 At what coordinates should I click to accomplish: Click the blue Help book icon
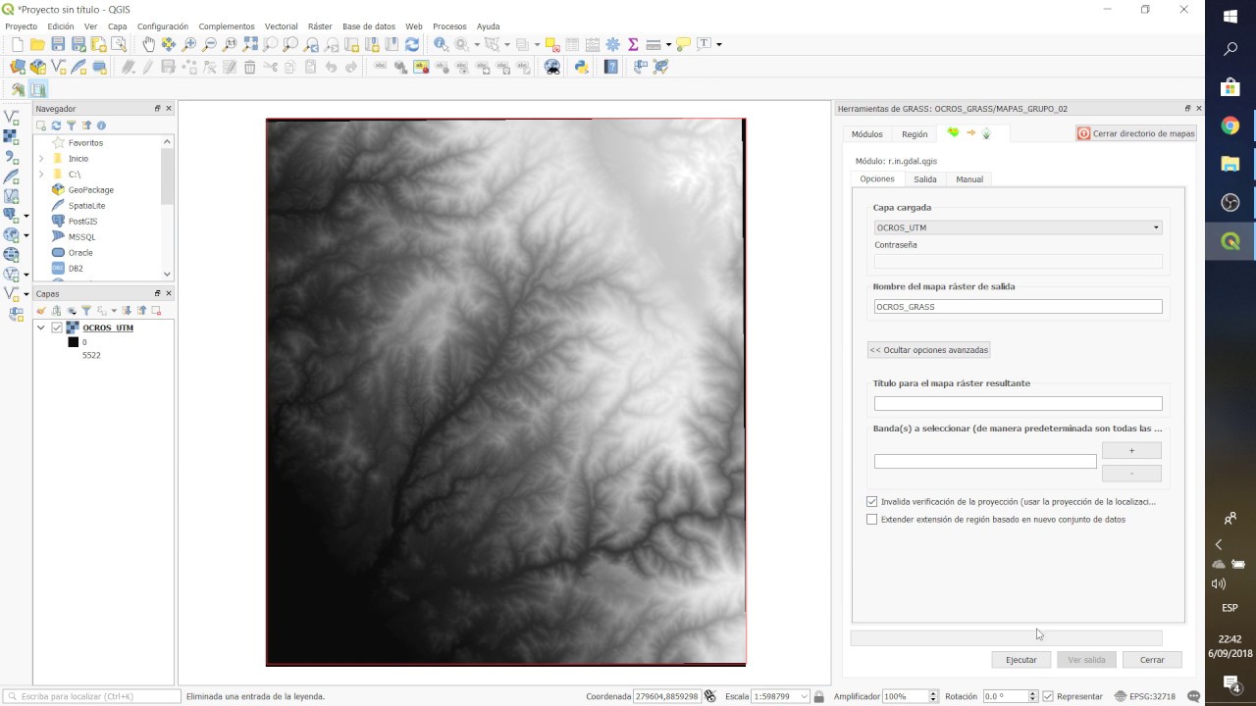(611, 67)
